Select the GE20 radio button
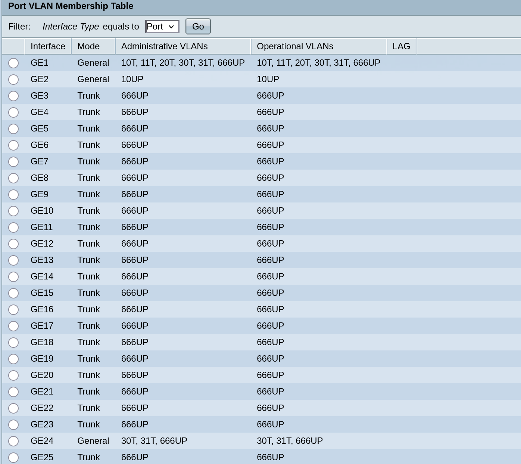Viewport: 521px width, 464px height. 13,375
